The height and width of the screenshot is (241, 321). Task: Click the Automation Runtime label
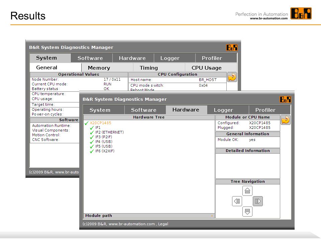(x=51, y=126)
